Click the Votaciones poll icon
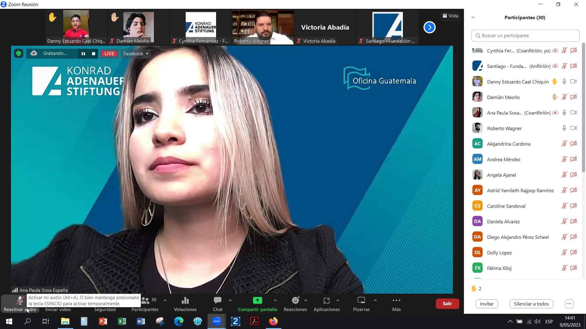Image resolution: width=586 pixels, height=329 pixels. click(x=185, y=301)
